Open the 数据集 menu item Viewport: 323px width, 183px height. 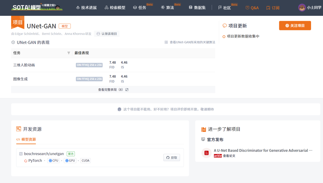[197, 7]
